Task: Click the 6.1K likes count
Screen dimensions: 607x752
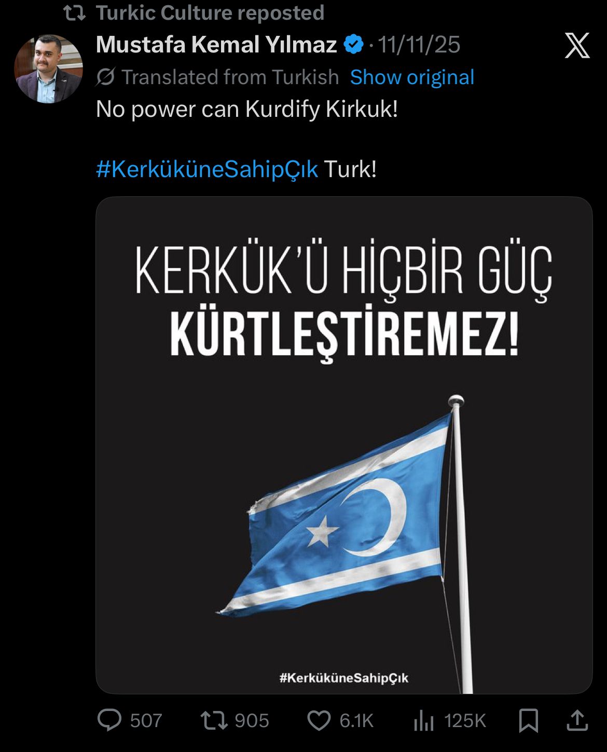Action: [x=356, y=721]
